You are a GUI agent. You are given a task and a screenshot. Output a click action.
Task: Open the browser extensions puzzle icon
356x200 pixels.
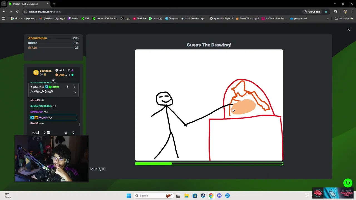click(335, 12)
